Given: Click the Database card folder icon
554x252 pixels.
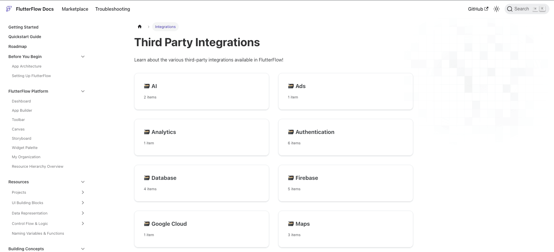Looking at the screenshot, I should click(x=147, y=178).
